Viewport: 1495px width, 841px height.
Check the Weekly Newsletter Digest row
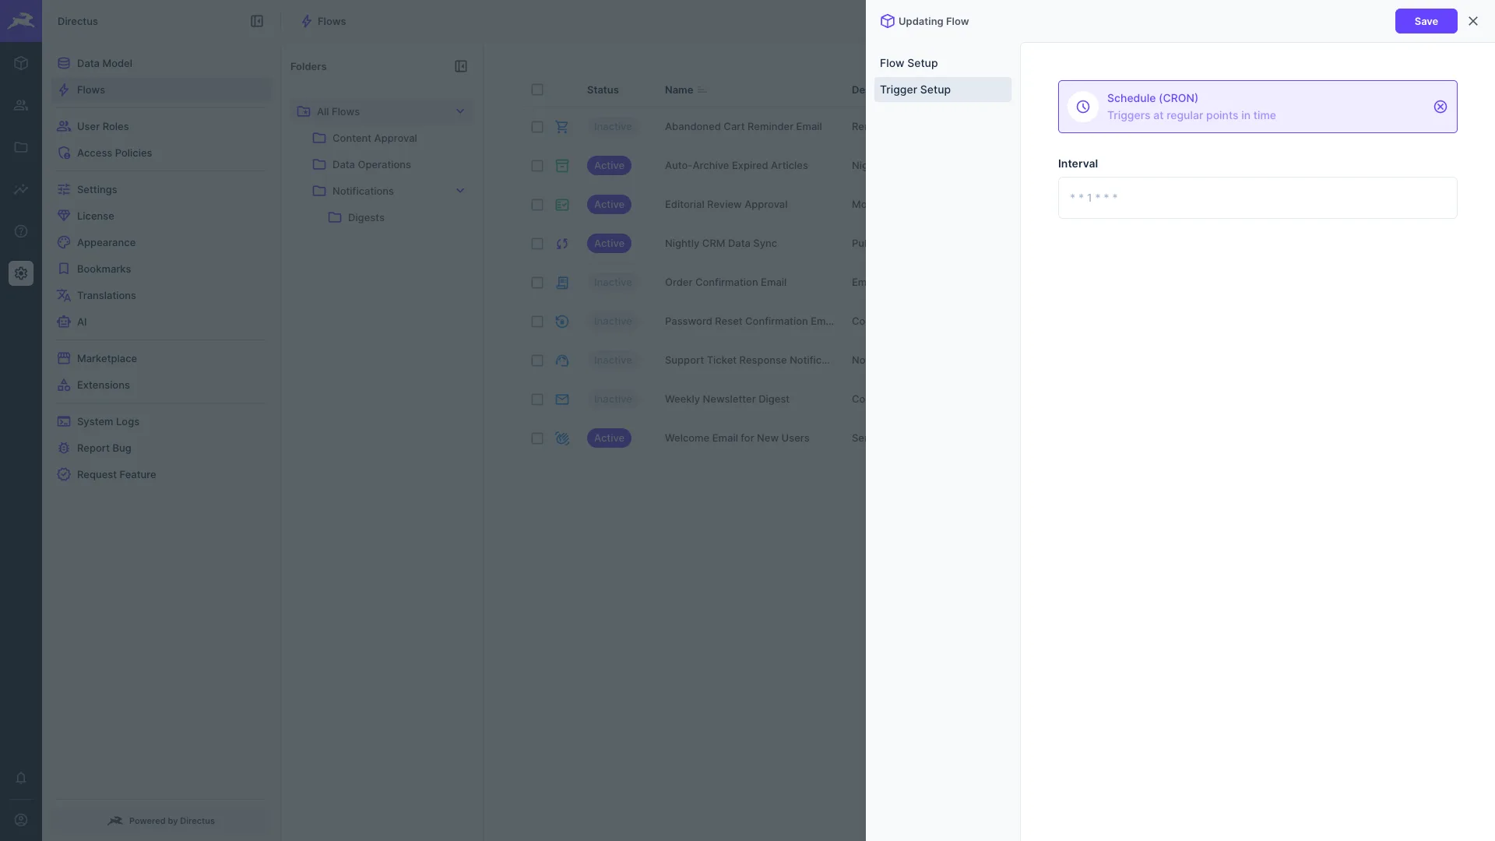tap(537, 399)
